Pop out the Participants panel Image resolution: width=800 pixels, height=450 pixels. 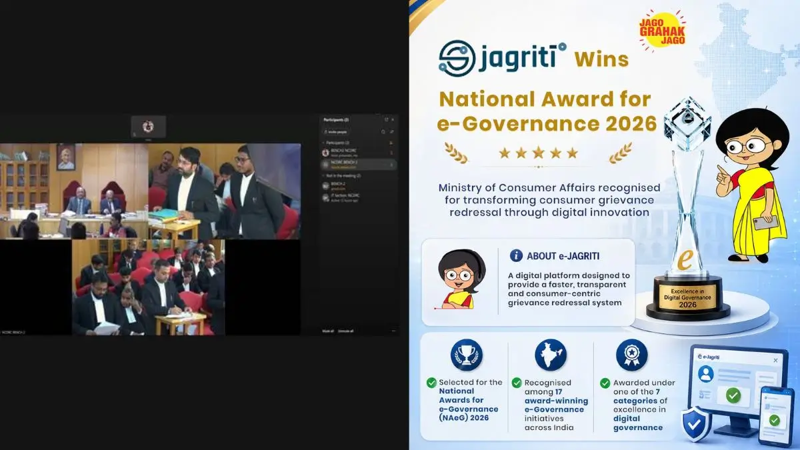tap(386, 119)
